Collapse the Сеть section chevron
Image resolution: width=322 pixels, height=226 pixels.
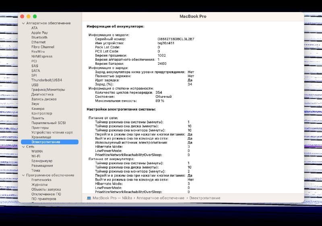tap(23, 147)
